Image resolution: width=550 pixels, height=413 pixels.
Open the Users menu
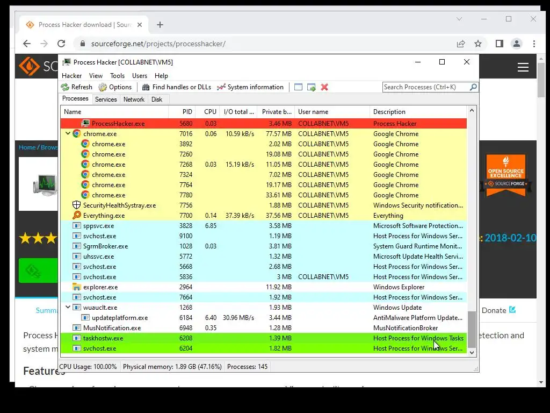[140, 75]
